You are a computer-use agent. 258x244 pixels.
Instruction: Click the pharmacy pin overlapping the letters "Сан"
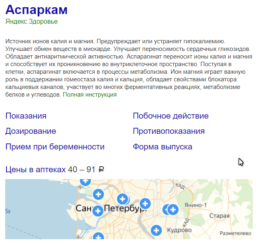tap(98, 211)
